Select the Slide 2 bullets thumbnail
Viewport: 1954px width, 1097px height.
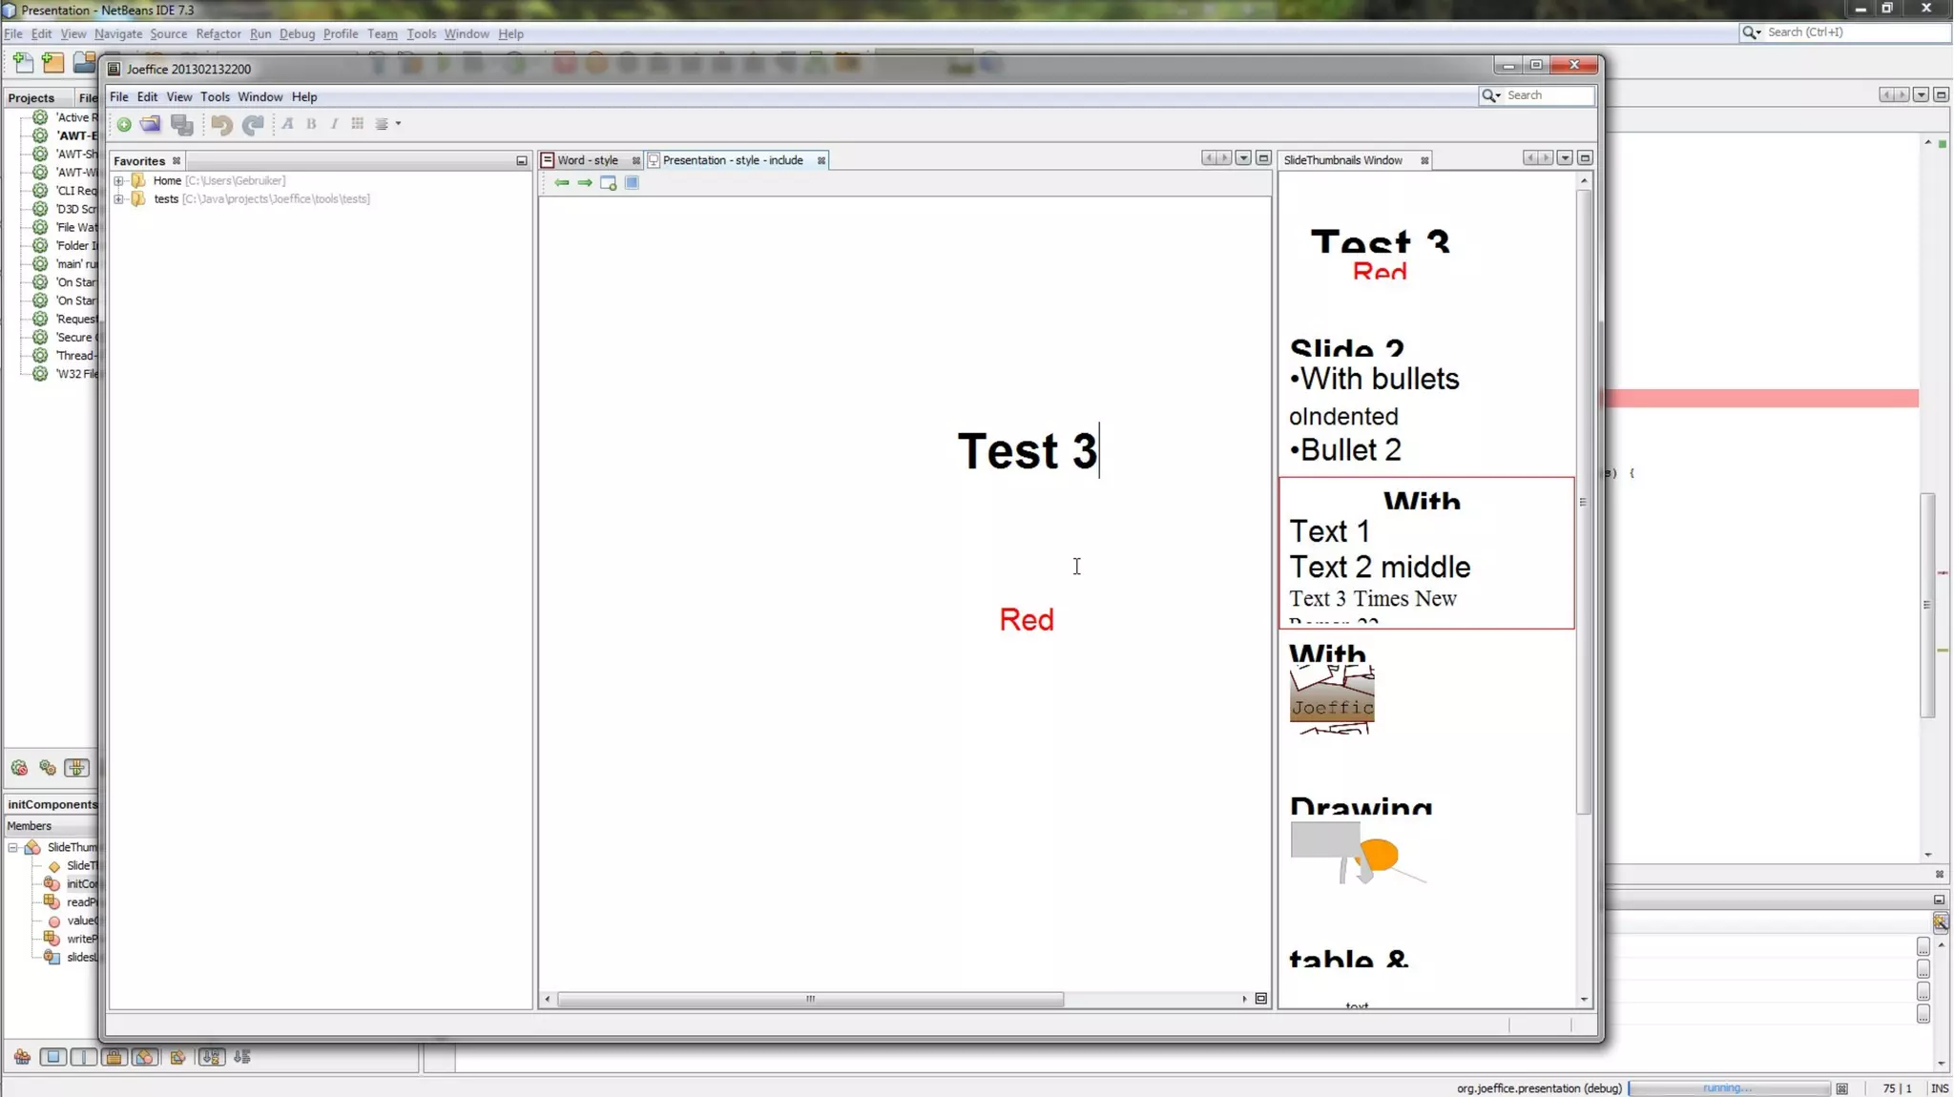pos(1425,402)
